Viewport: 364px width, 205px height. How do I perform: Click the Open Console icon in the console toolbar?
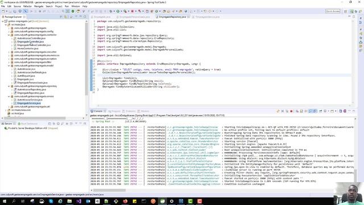pos(332,111)
